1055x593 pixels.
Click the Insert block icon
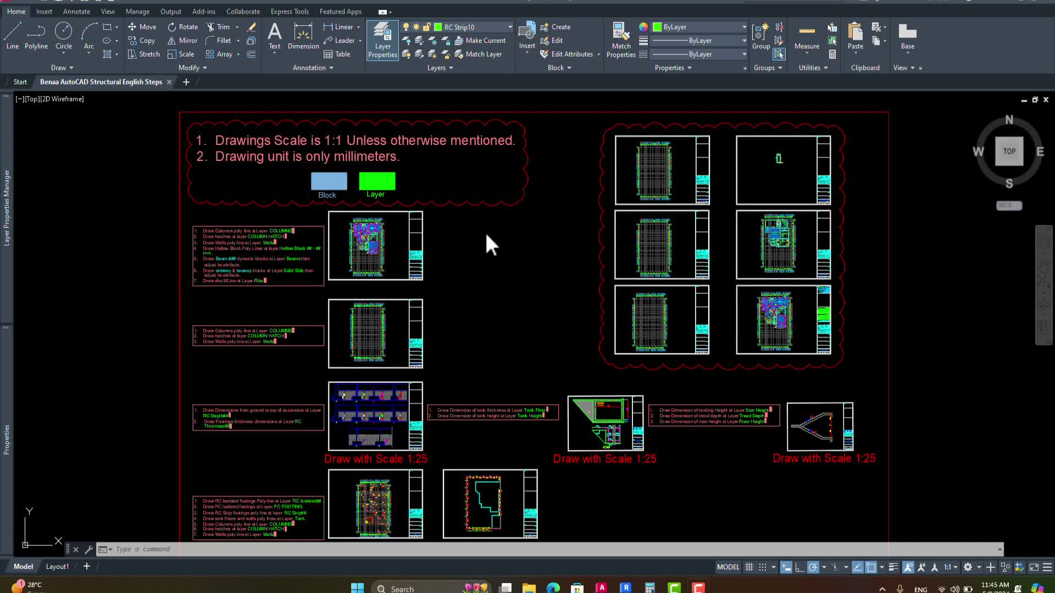tap(527, 32)
